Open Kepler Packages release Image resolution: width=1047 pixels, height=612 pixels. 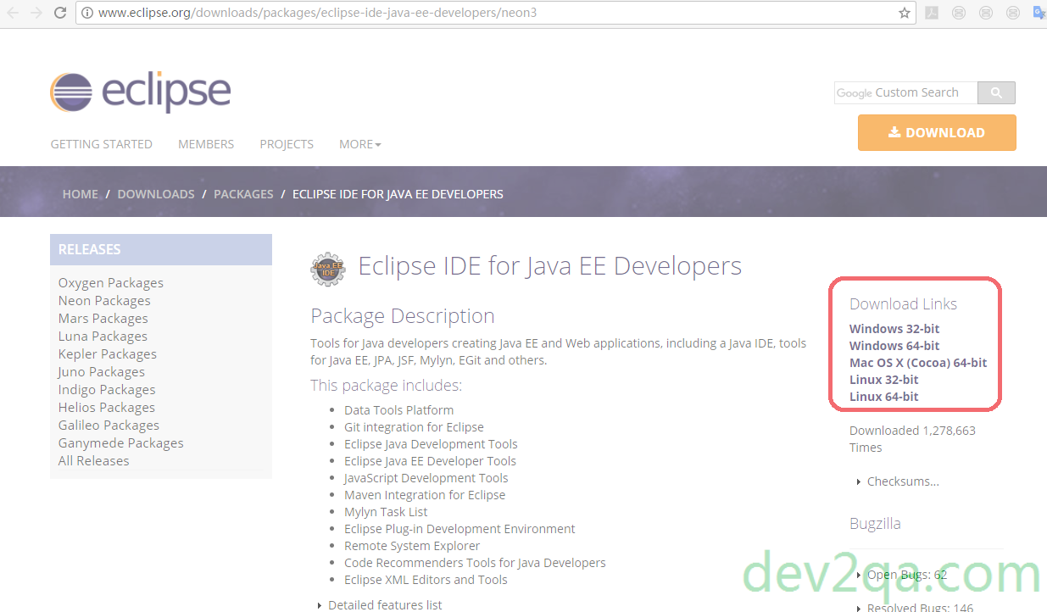108,354
